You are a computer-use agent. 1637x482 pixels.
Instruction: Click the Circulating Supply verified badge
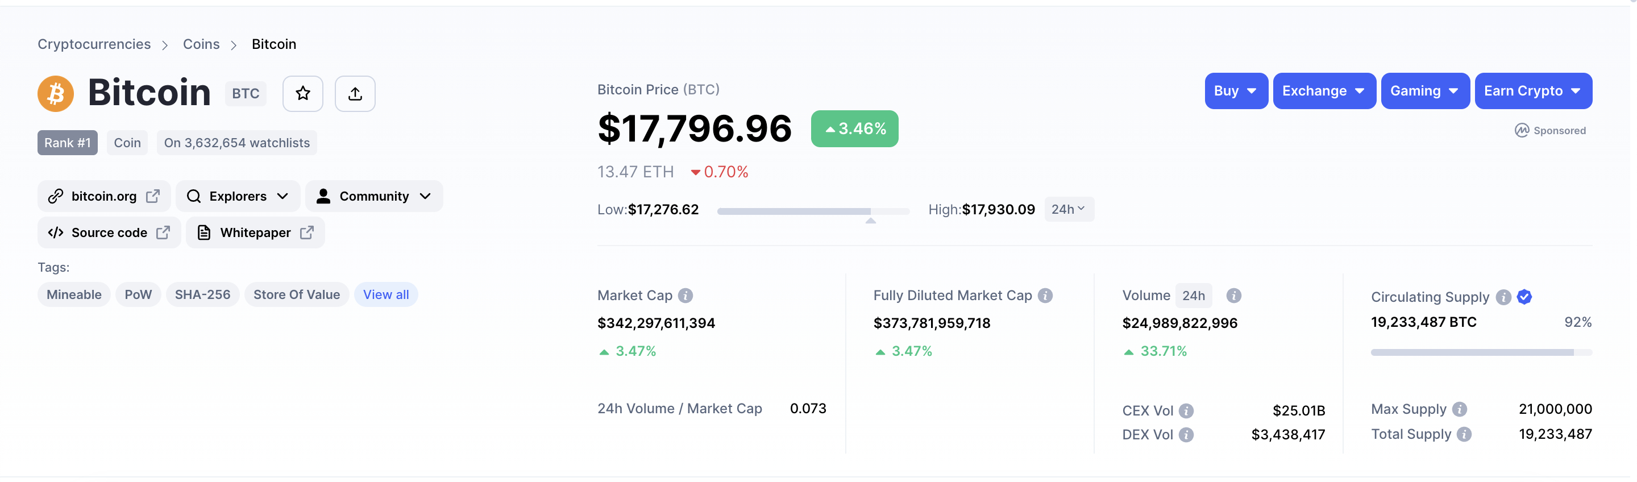coord(1523,296)
